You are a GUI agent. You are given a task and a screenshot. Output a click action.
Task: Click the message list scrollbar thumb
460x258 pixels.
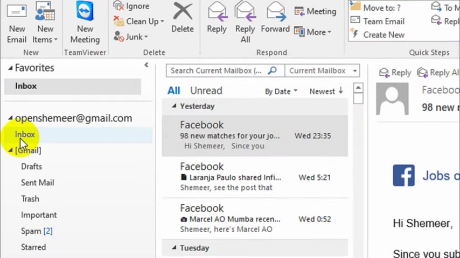tap(358, 98)
